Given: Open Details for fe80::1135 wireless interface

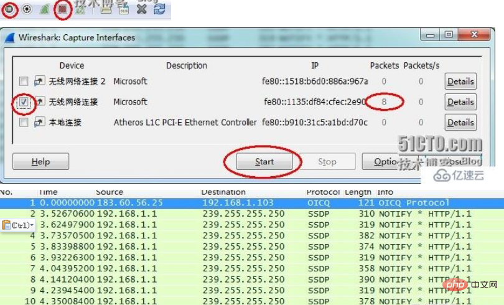Looking at the screenshot, I should [460, 102].
